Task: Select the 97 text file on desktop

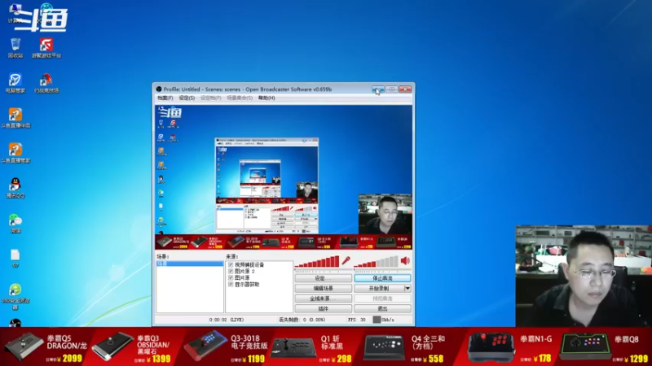Action: [x=15, y=258]
